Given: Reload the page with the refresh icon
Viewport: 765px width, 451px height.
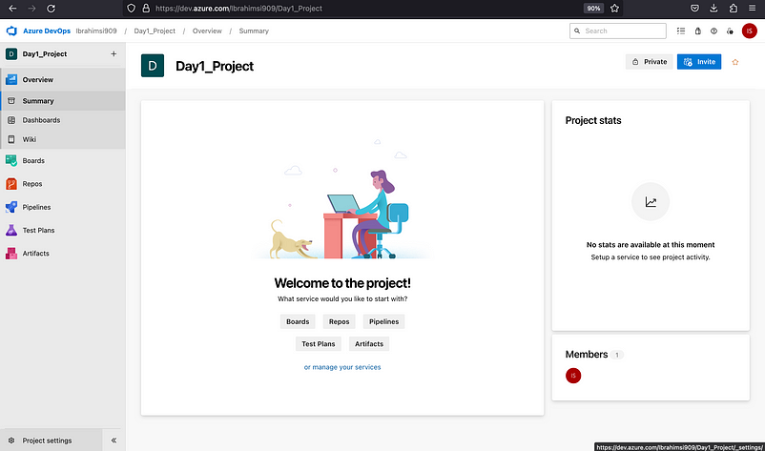Looking at the screenshot, I should click(x=51, y=9).
